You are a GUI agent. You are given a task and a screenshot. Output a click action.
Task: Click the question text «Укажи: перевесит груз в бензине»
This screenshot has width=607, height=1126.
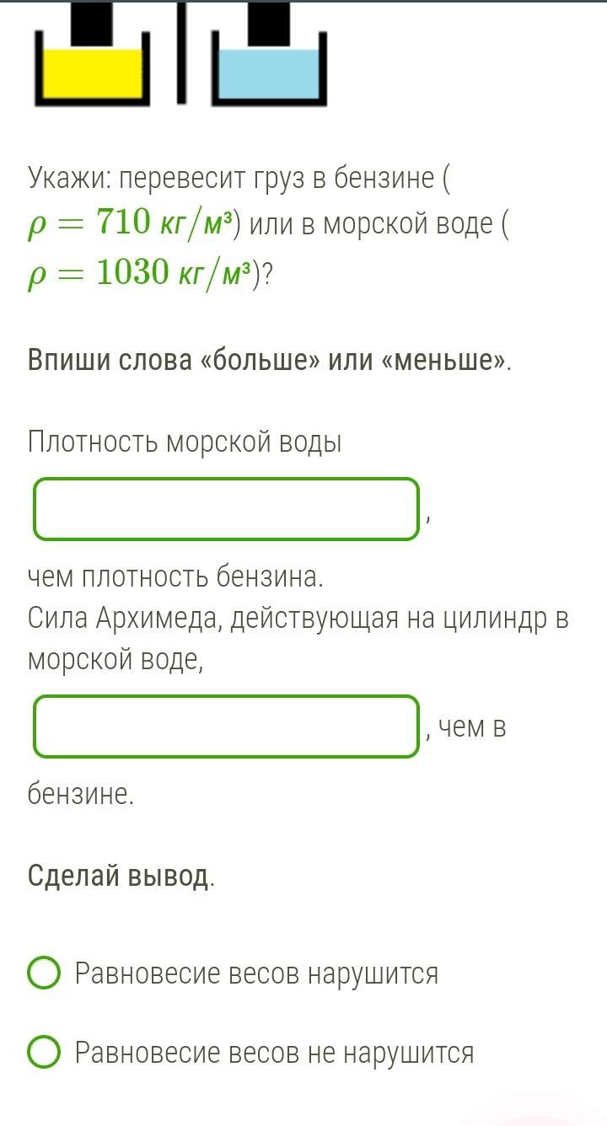239,179
